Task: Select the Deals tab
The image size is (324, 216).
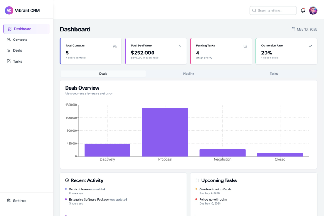Action: click(103, 73)
